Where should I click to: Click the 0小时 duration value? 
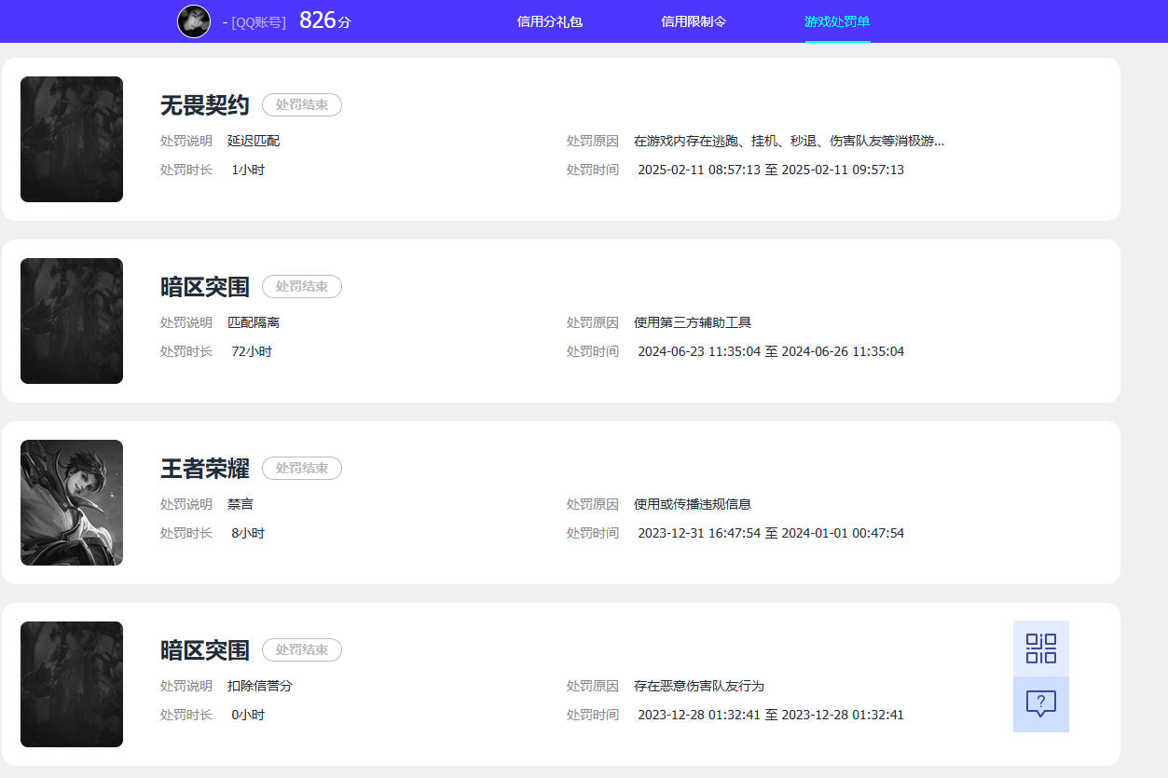pos(248,715)
